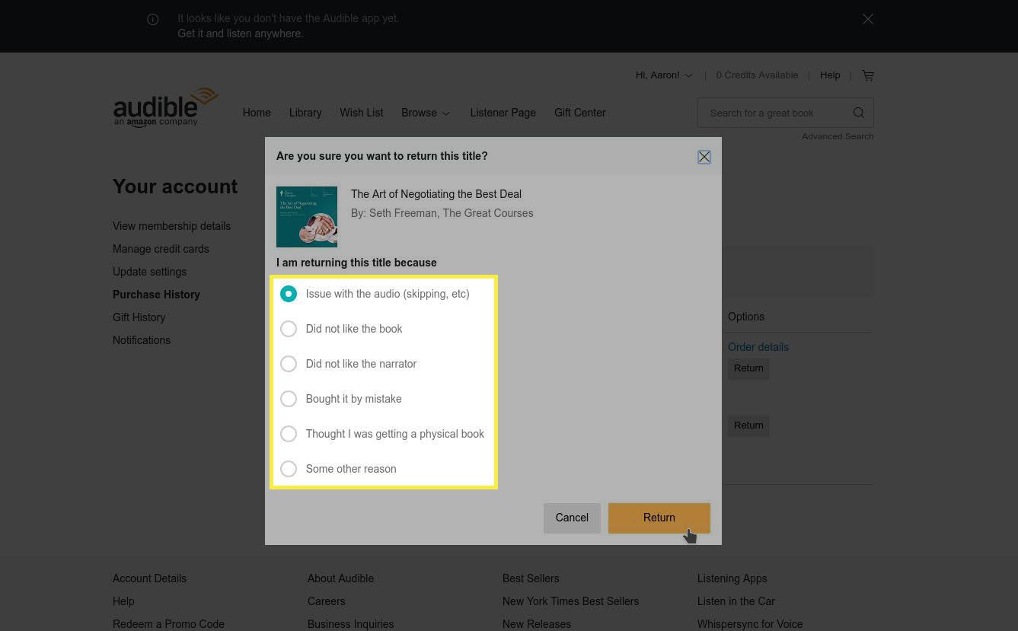Image resolution: width=1018 pixels, height=631 pixels.
Task: Open Order details link
Action: [758, 347]
